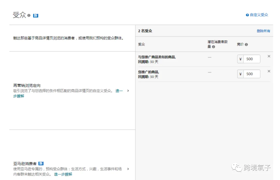The height and width of the screenshot is (180, 280).
Task: Click info icon beside 受众 heading
Action: click(29, 16)
